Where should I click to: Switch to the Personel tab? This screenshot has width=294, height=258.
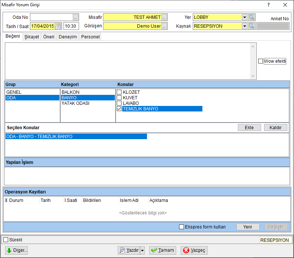pos(90,37)
